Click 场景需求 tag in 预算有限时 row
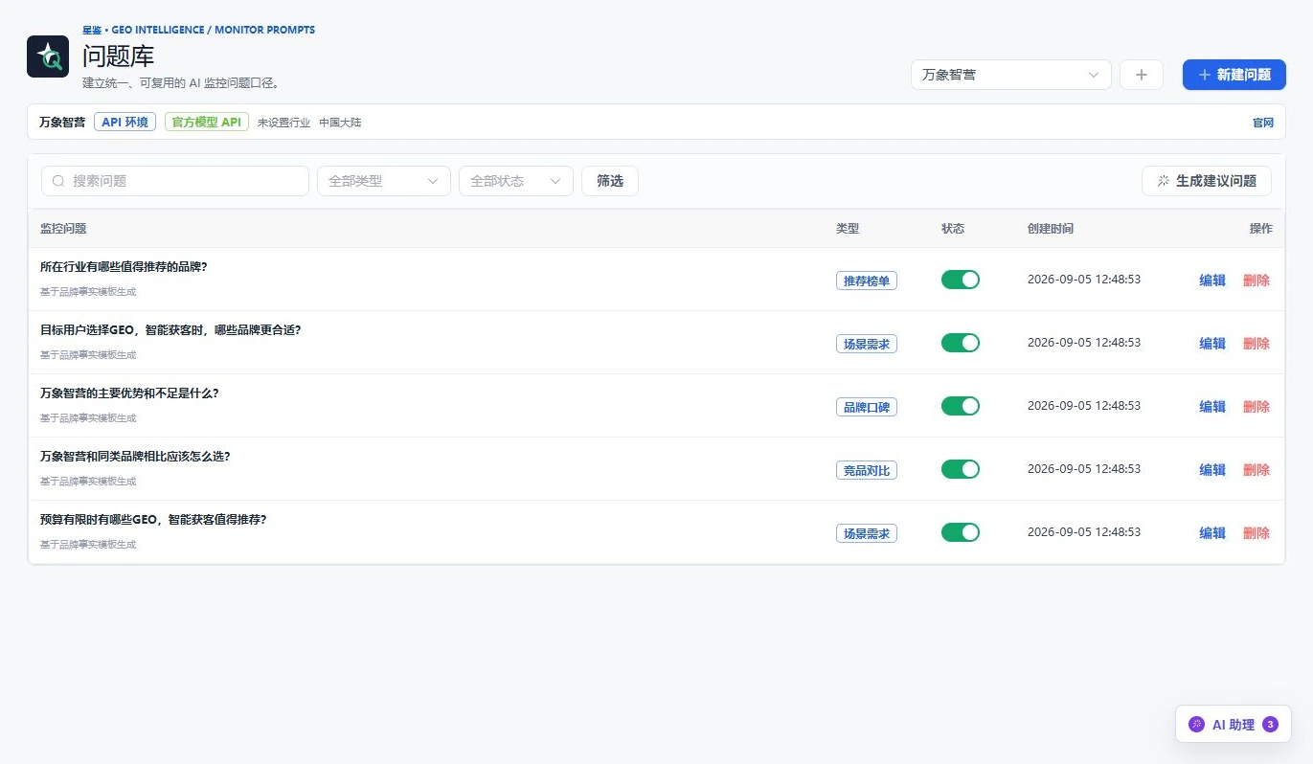Screen dimensions: 1313x764 pos(867,533)
